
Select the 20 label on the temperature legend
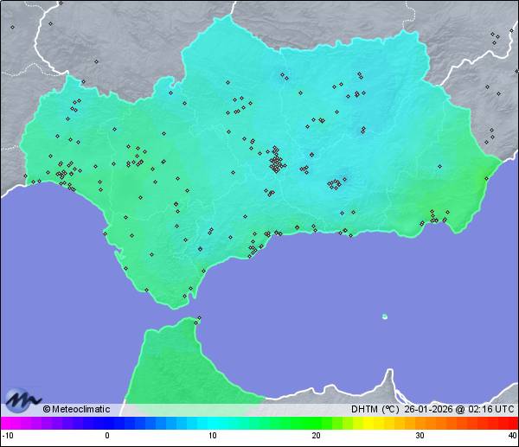point(316,436)
